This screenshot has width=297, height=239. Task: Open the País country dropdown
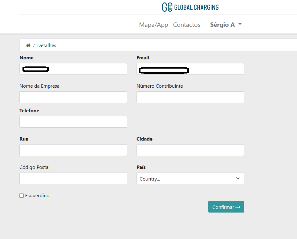[x=190, y=178]
